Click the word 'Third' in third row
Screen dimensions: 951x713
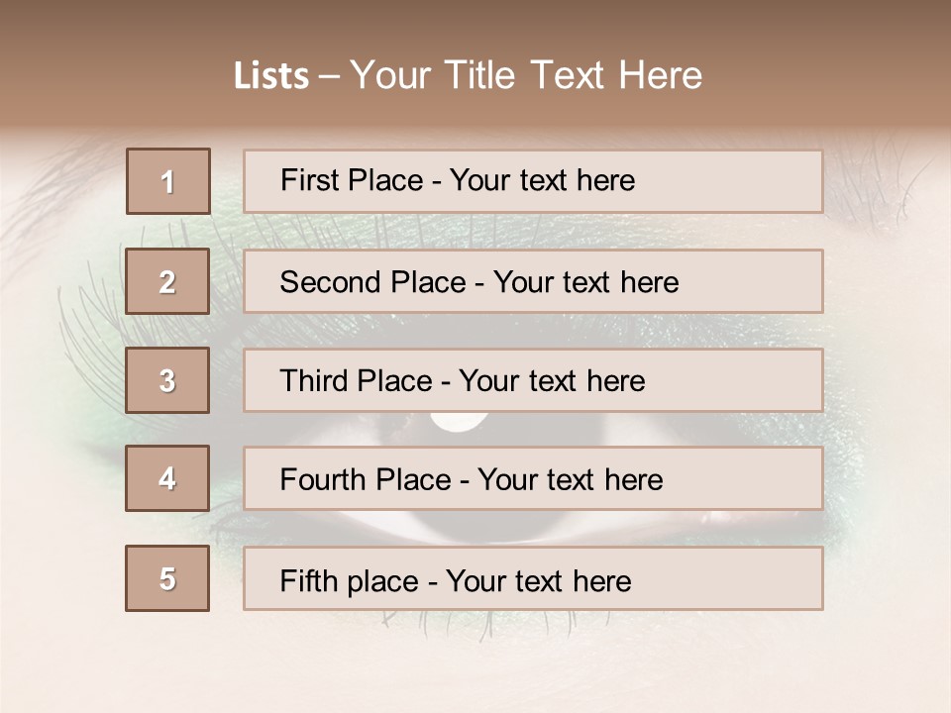[x=314, y=380]
